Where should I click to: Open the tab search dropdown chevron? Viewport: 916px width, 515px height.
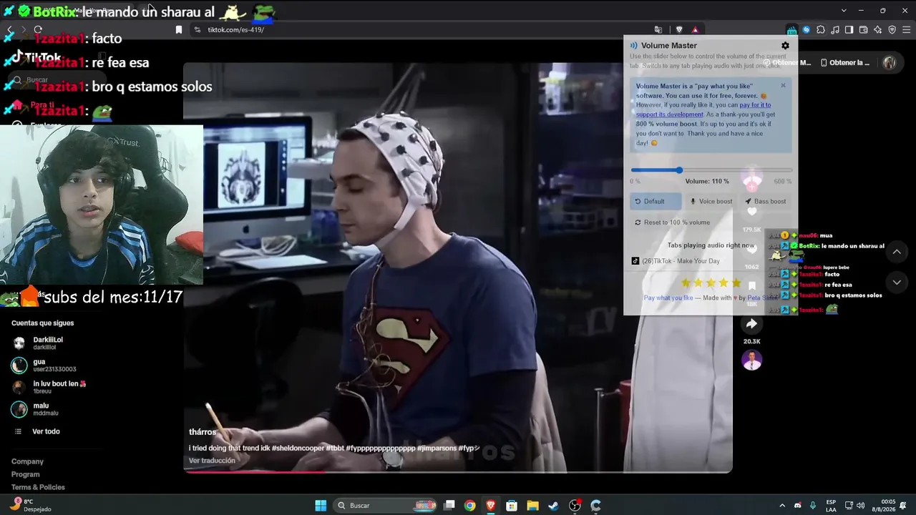tap(844, 11)
